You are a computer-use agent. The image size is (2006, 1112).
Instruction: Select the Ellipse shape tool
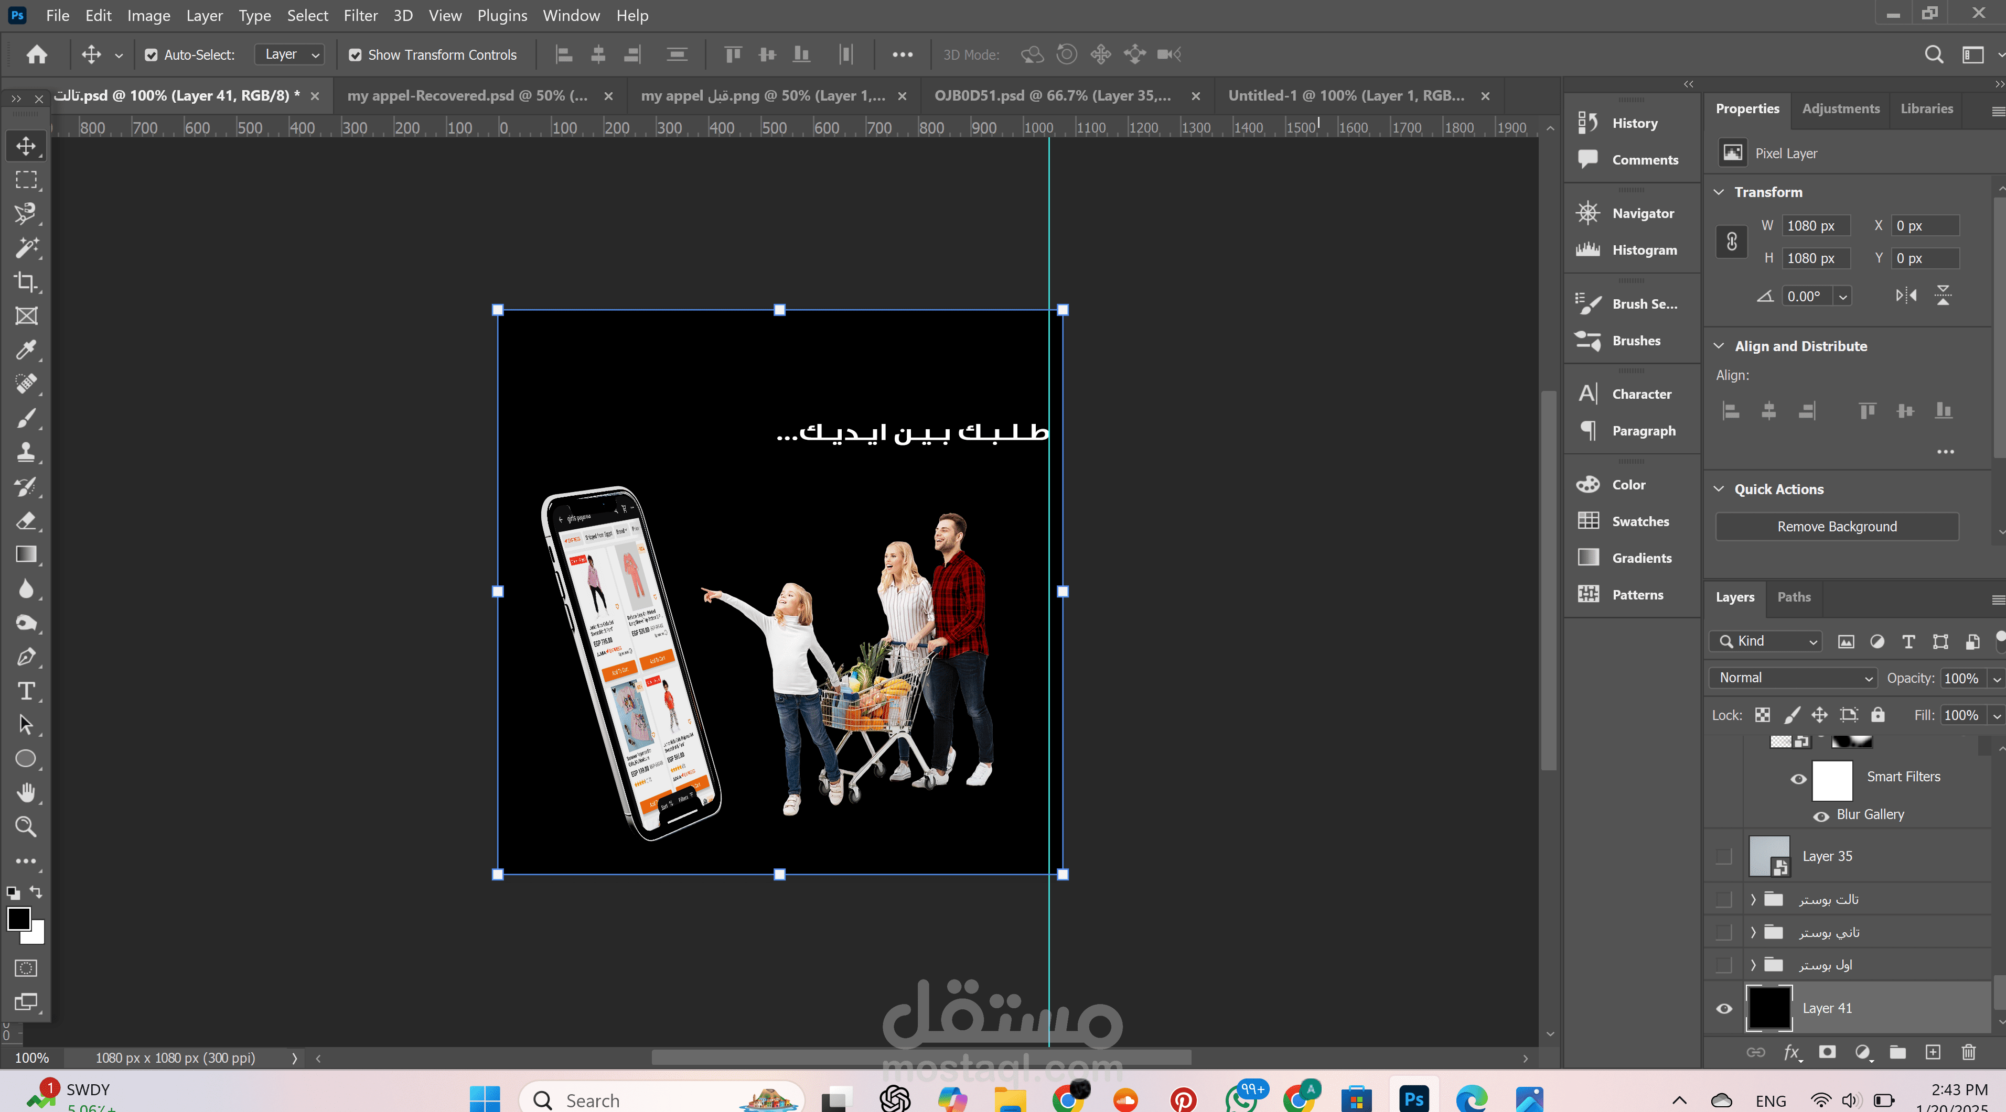[26, 759]
